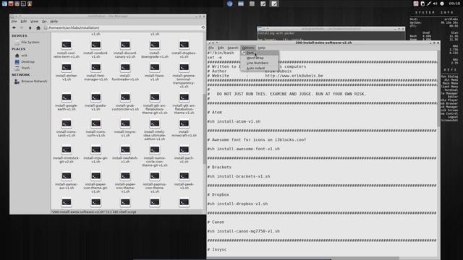The image size is (463, 260).
Task: Open the File menu in File Manager
Action: 14,21
